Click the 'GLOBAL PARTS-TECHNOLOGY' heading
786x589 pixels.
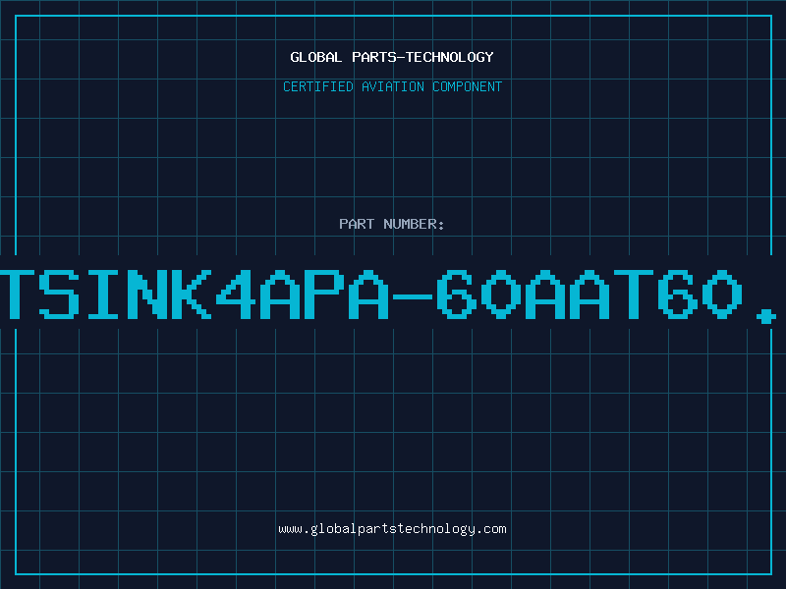coord(392,57)
